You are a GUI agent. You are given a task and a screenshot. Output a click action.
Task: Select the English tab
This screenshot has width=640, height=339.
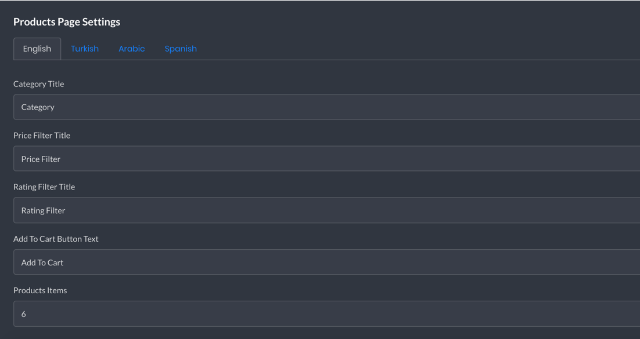(37, 49)
